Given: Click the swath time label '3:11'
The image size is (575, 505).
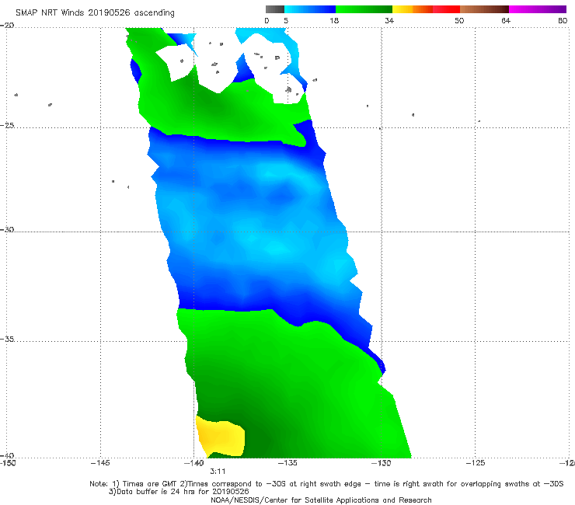Looking at the screenshot, I should pos(218,472).
